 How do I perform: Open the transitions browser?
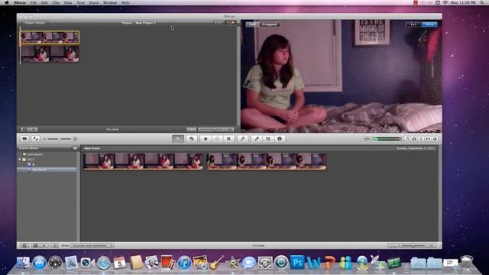pos(428,139)
